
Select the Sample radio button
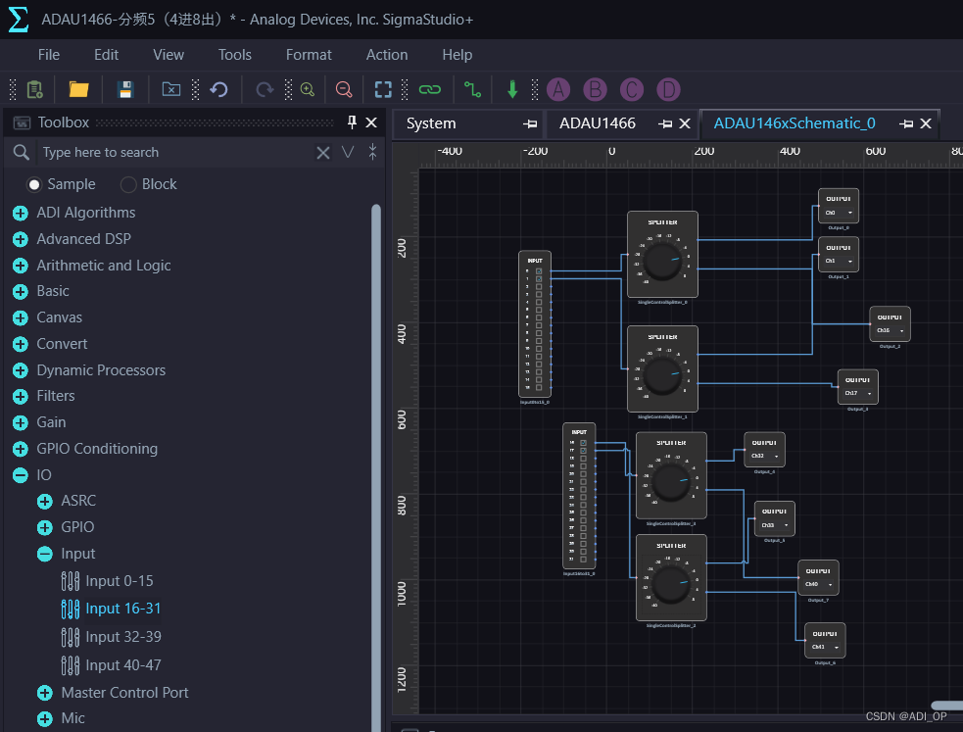(x=34, y=184)
